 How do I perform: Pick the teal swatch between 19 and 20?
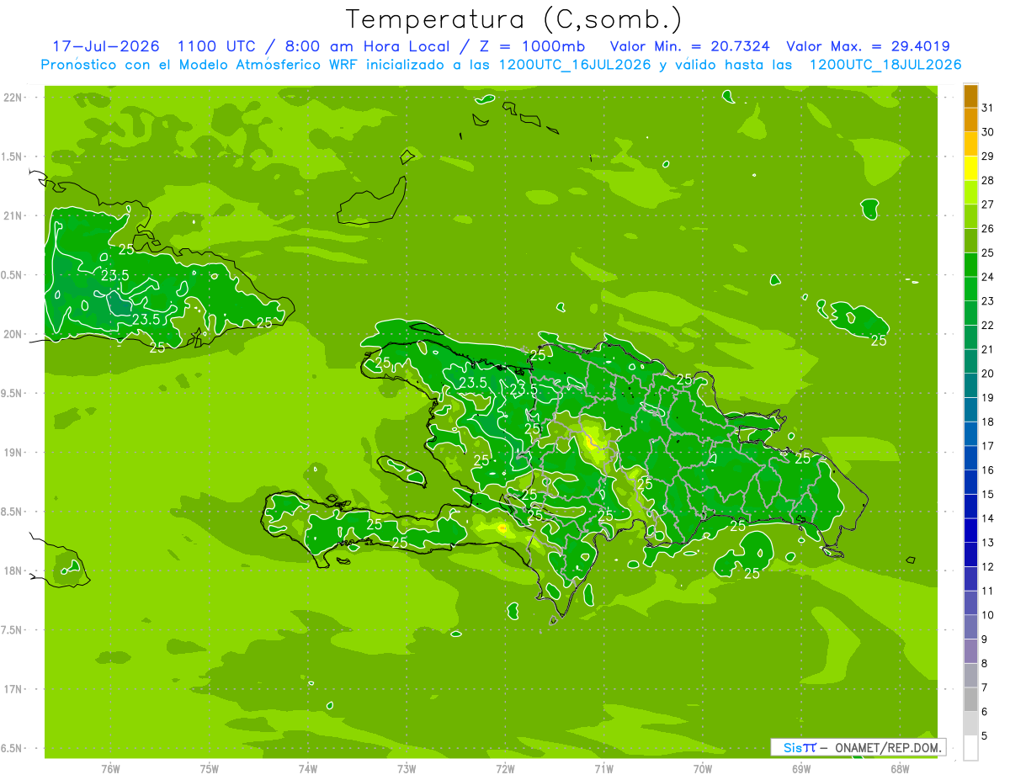tap(970, 385)
